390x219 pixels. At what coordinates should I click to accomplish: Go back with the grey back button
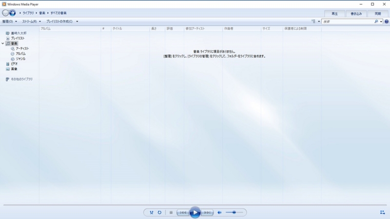[x=5, y=13]
